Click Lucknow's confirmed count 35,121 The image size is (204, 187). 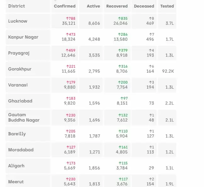(x=69, y=23)
